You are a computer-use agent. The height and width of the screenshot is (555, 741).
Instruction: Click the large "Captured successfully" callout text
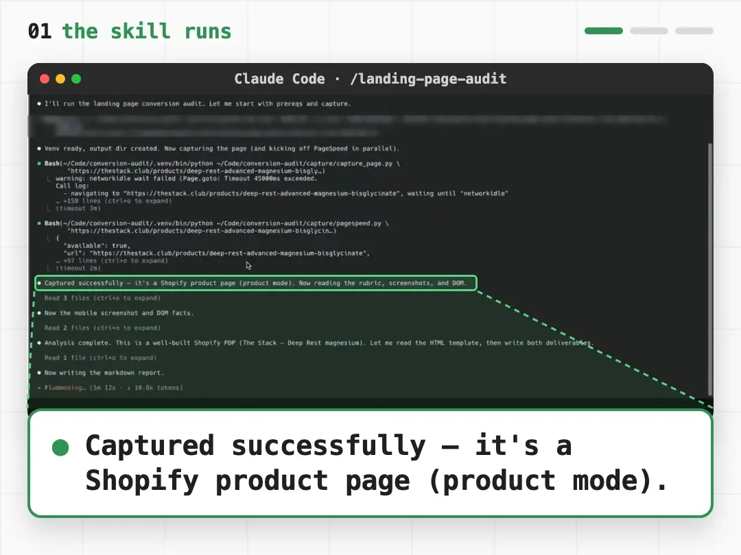tap(377, 463)
